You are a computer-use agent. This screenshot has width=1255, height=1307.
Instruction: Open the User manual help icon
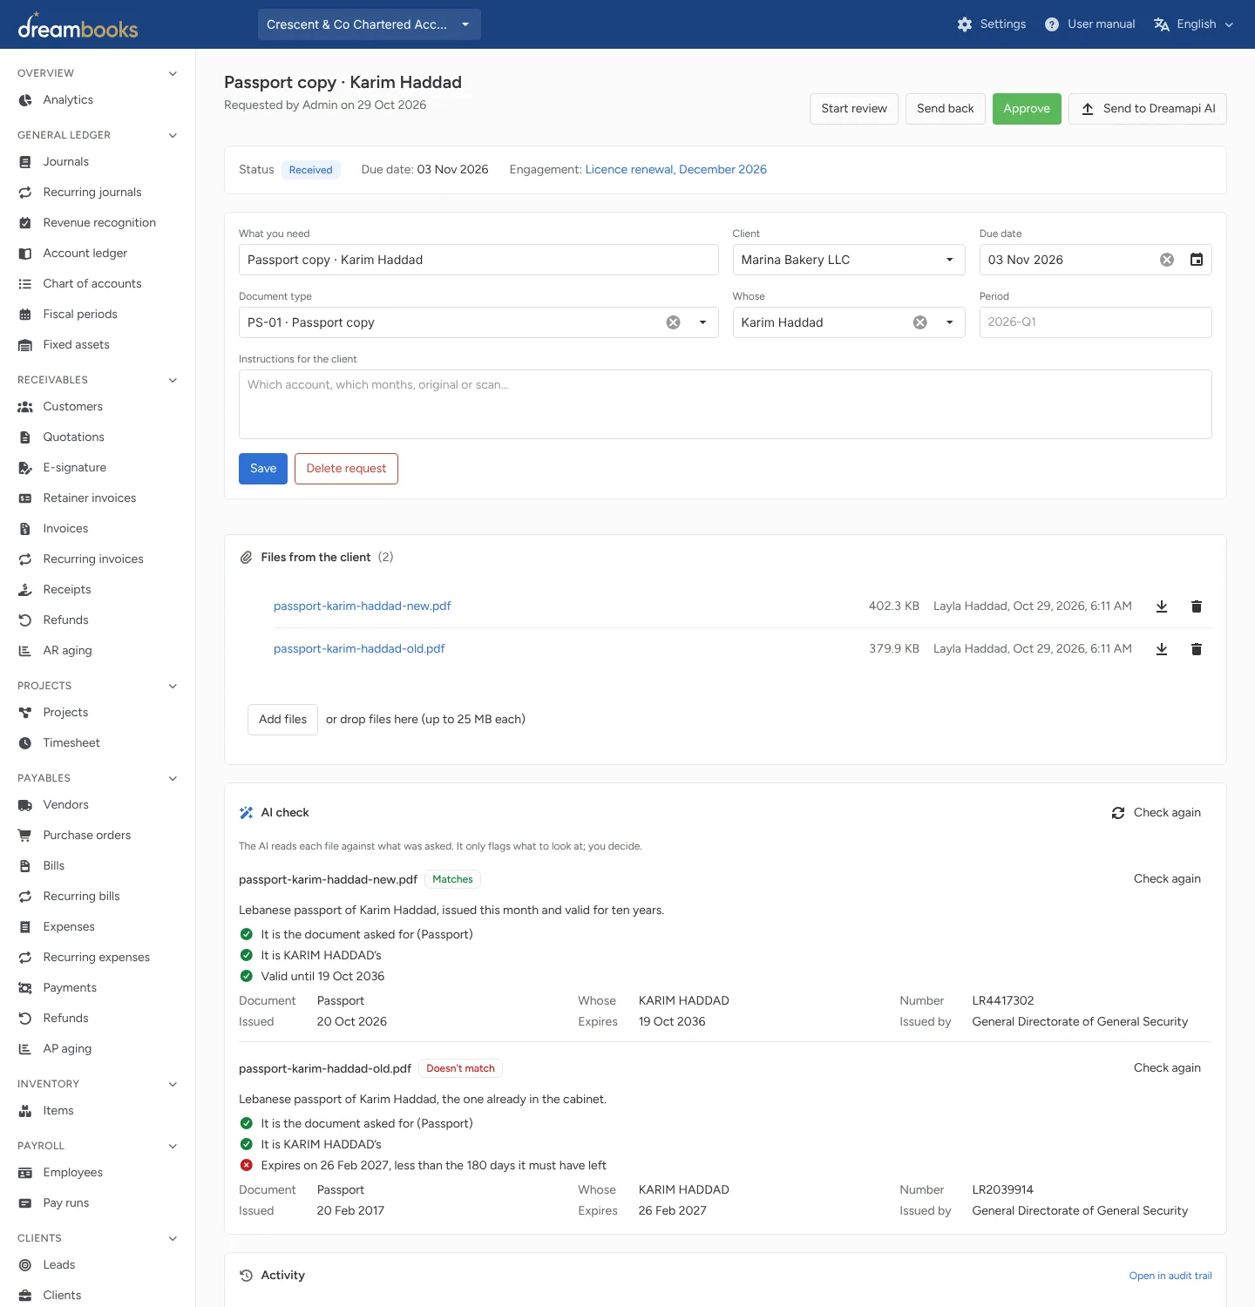pyautogui.click(x=1052, y=24)
